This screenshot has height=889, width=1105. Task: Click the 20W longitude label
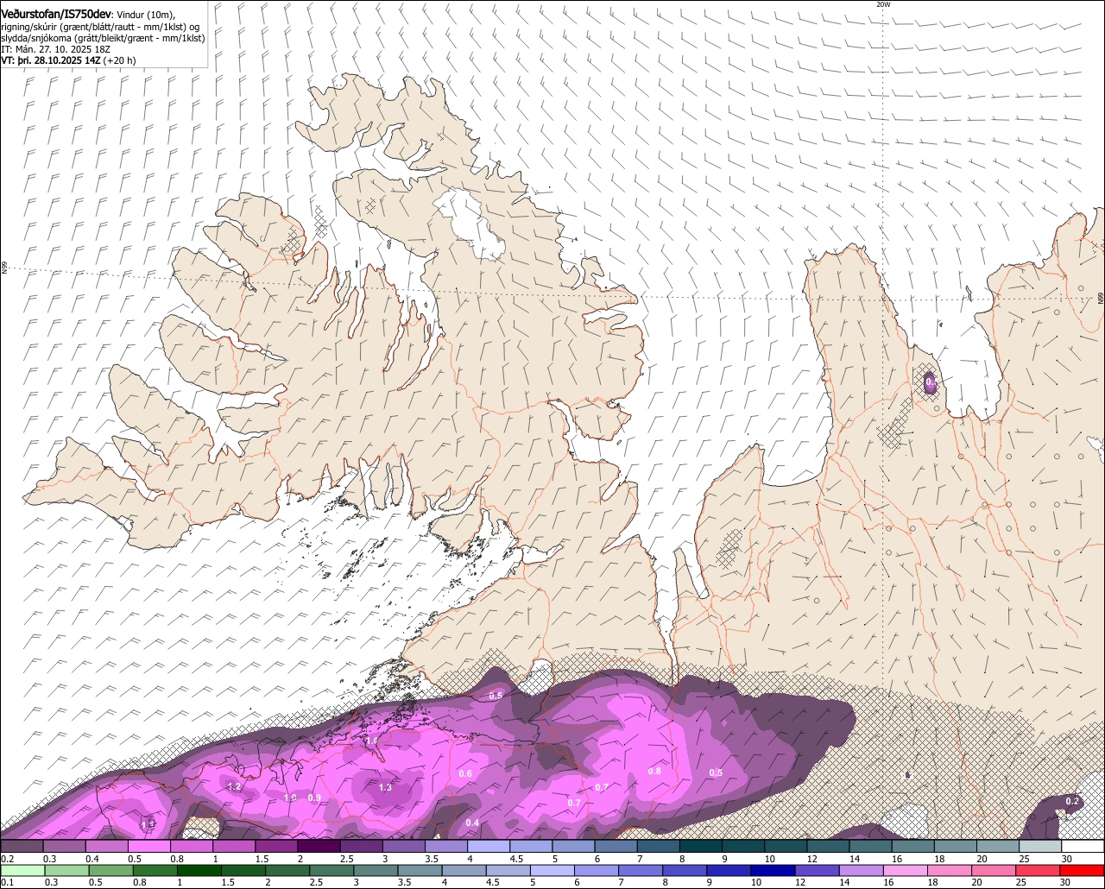pos(882,4)
